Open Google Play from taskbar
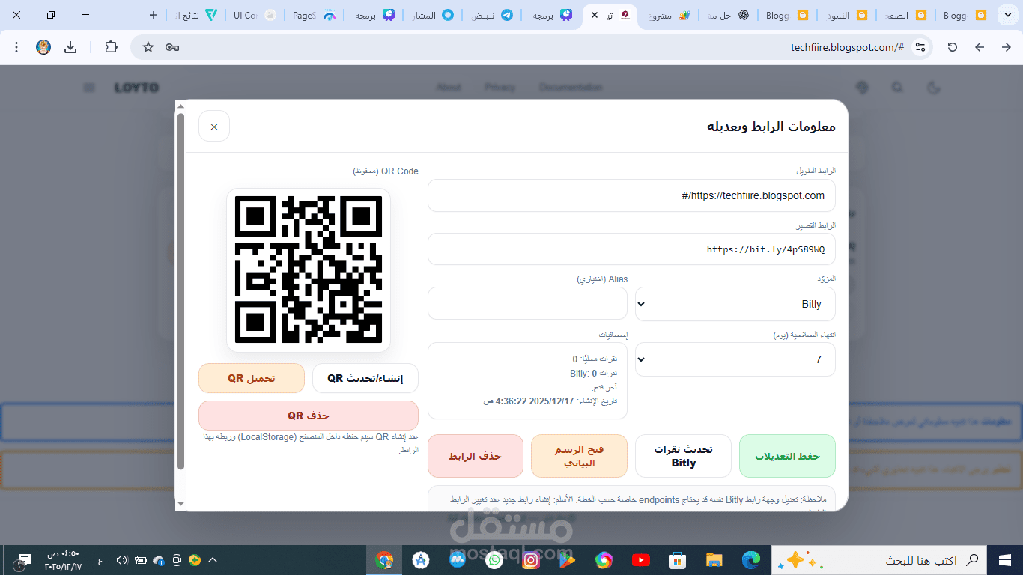 click(x=567, y=560)
